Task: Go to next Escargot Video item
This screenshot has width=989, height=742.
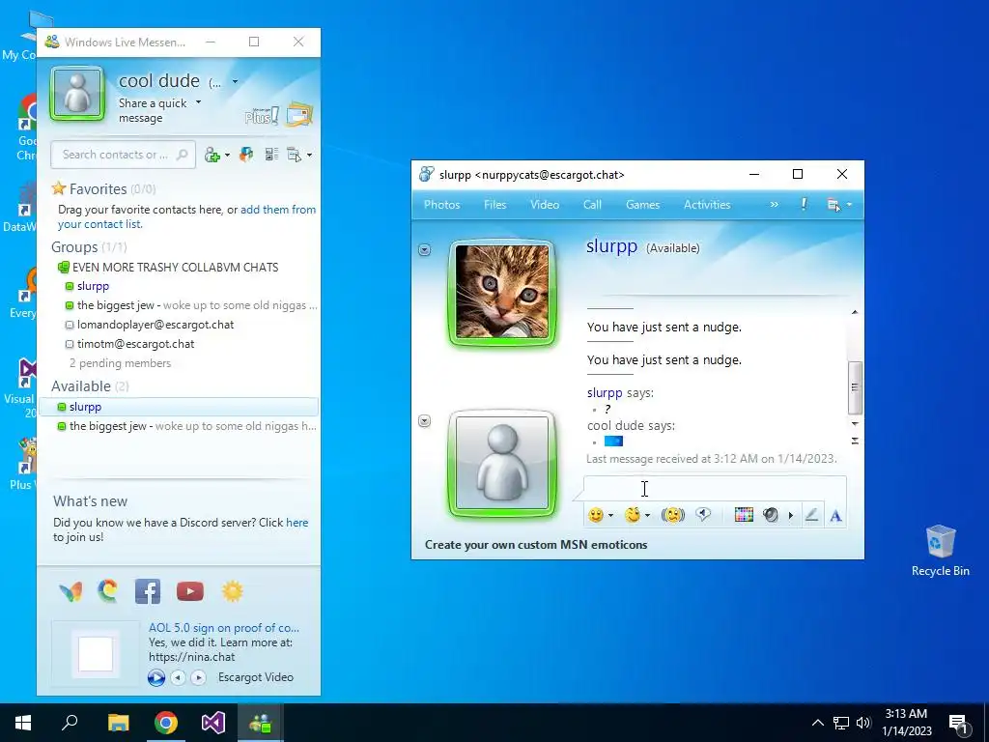Action: [198, 677]
